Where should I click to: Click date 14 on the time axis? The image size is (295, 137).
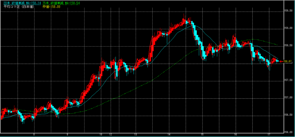click(169, 134)
